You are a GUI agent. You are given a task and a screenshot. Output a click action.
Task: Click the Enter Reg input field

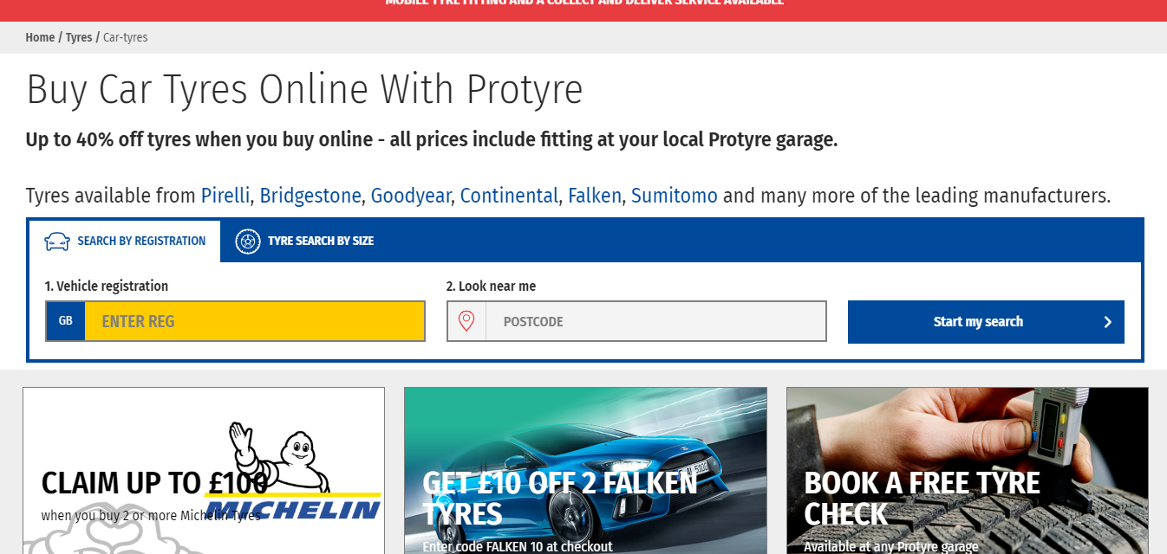[255, 321]
